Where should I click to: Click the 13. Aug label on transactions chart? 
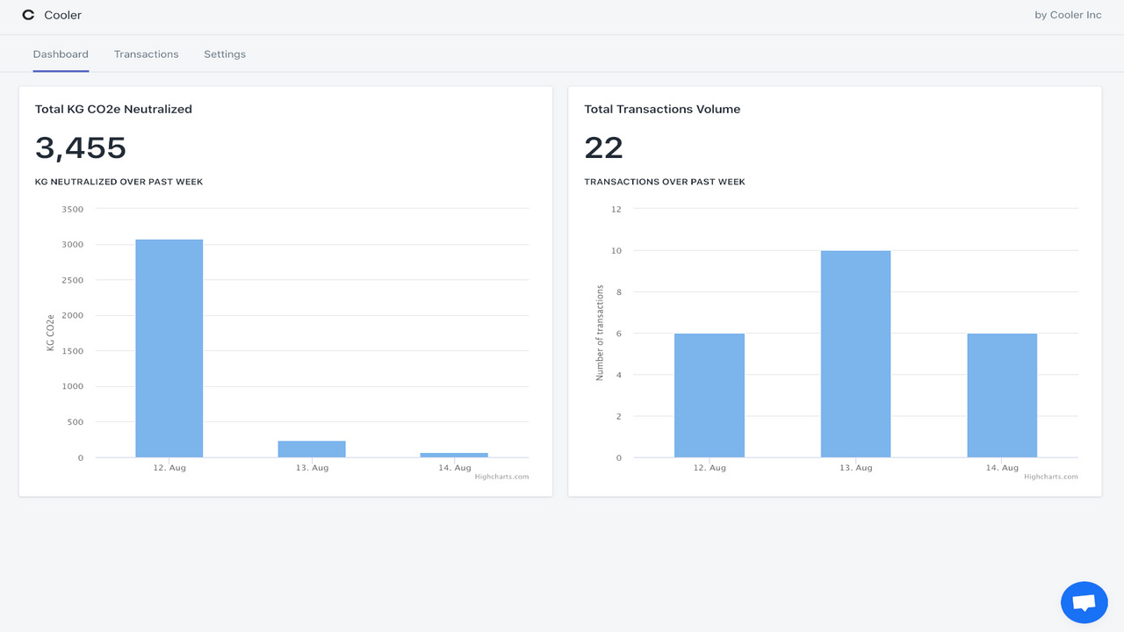tap(855, 468)
